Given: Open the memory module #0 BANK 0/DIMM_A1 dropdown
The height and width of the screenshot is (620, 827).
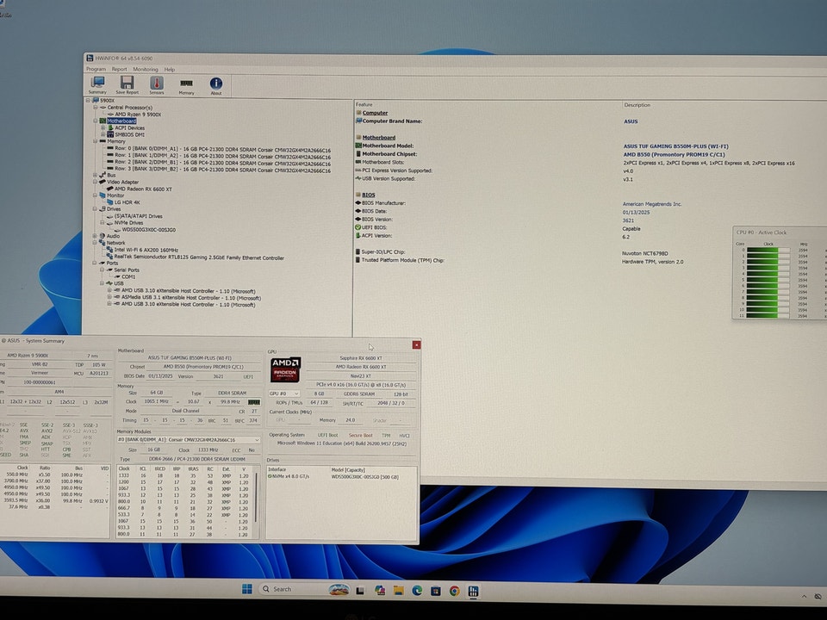Looking at the screenshot, I should 189,440.
